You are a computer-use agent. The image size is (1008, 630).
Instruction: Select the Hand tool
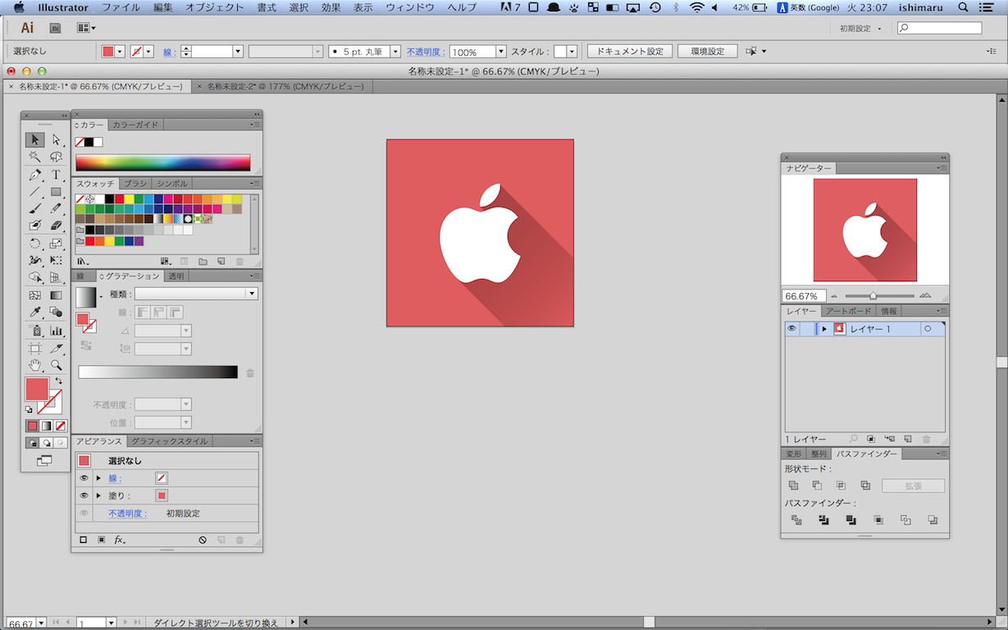coord(34,365)
